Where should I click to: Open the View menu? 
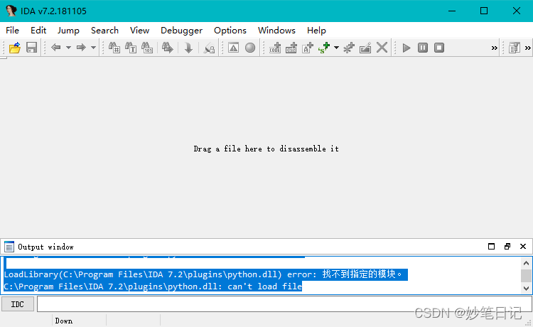[139, 31]
